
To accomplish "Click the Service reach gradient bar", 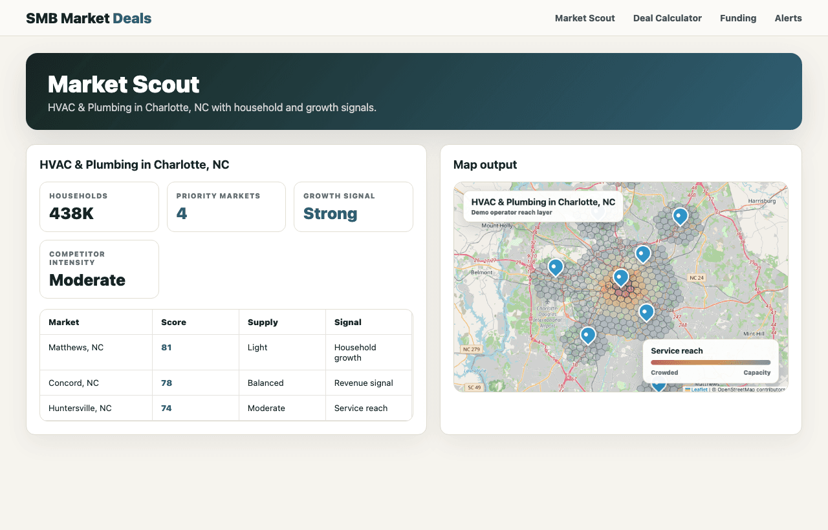I will 710,363.
